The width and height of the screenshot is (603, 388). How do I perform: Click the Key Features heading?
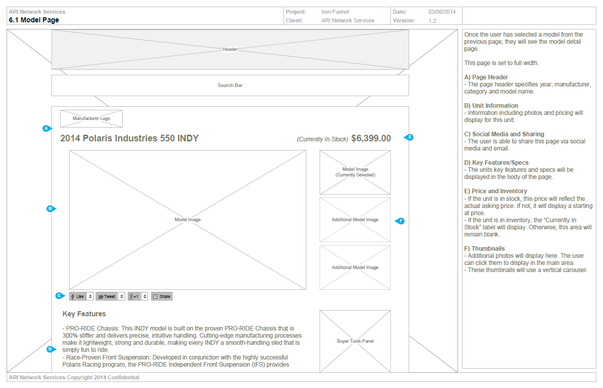point(84,314)
